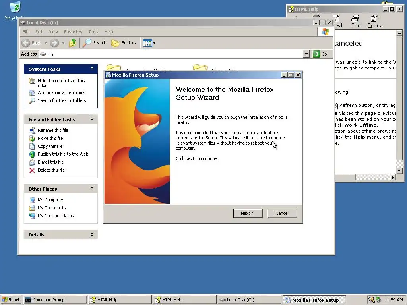Cancel the Mozilla Firefox Setup wizard
Image resolution: width=407 pixels, height=305 pixels.
click(x=282, y=213)
